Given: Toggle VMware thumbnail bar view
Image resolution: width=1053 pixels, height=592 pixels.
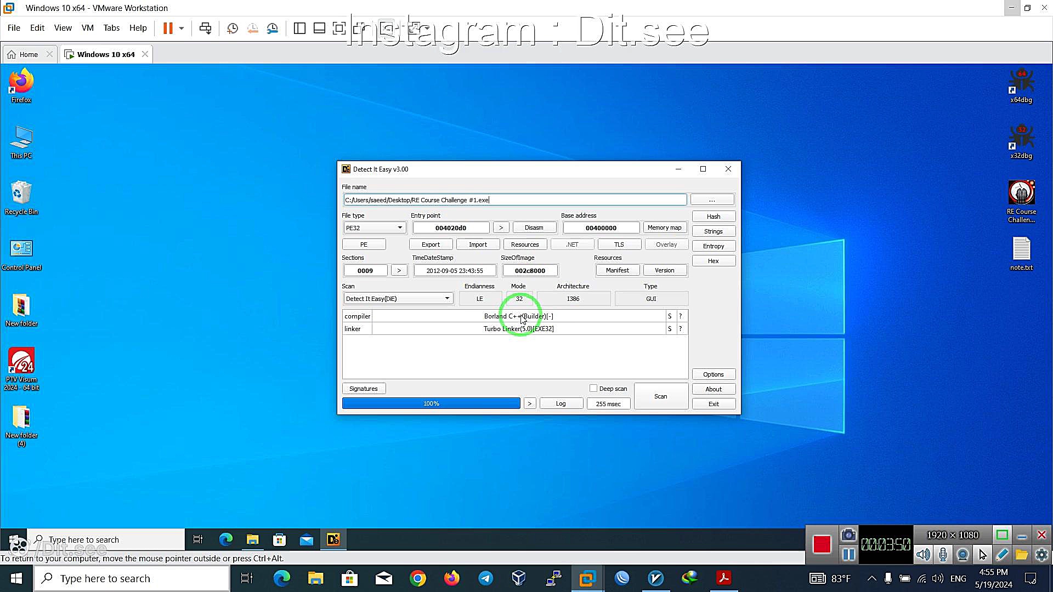Looking at the screenshot, I should [319, 28].
